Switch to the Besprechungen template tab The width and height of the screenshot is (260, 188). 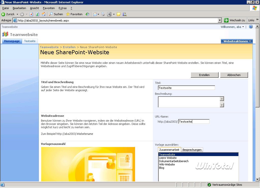coord(192,150)
